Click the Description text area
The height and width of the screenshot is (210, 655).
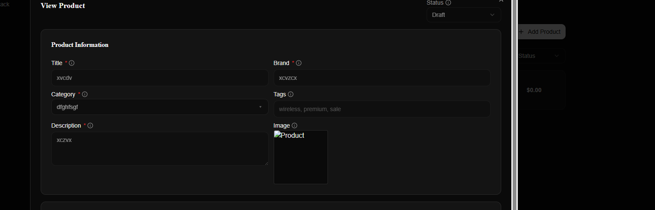coord(159,148)
